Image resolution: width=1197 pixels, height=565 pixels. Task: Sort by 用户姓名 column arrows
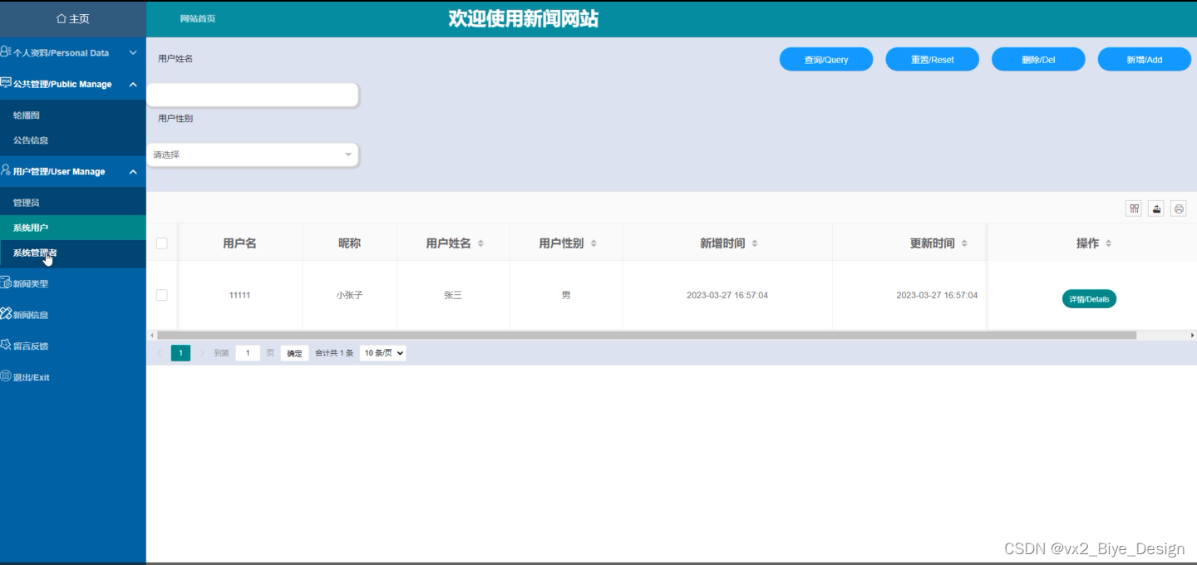[x=480, y=243]
